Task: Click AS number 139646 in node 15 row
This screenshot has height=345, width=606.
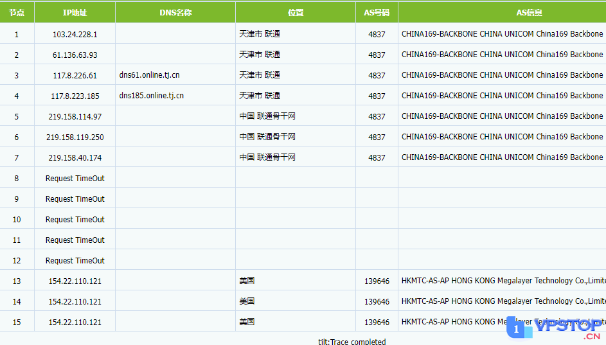Action: tap(377, 322)
